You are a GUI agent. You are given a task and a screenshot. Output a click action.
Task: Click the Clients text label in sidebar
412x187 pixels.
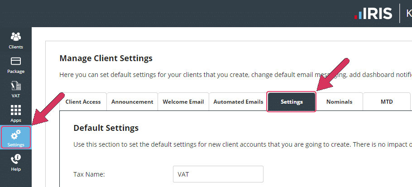16,47
